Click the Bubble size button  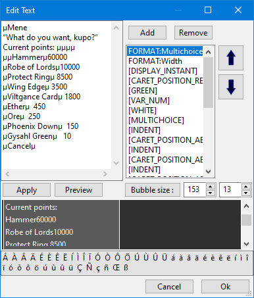(153, 190)
